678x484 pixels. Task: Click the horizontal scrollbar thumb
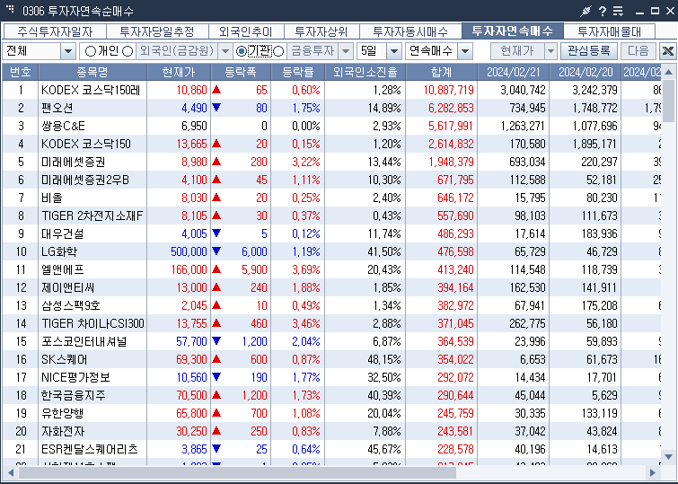pyautogui.click(x=237, y=472)
